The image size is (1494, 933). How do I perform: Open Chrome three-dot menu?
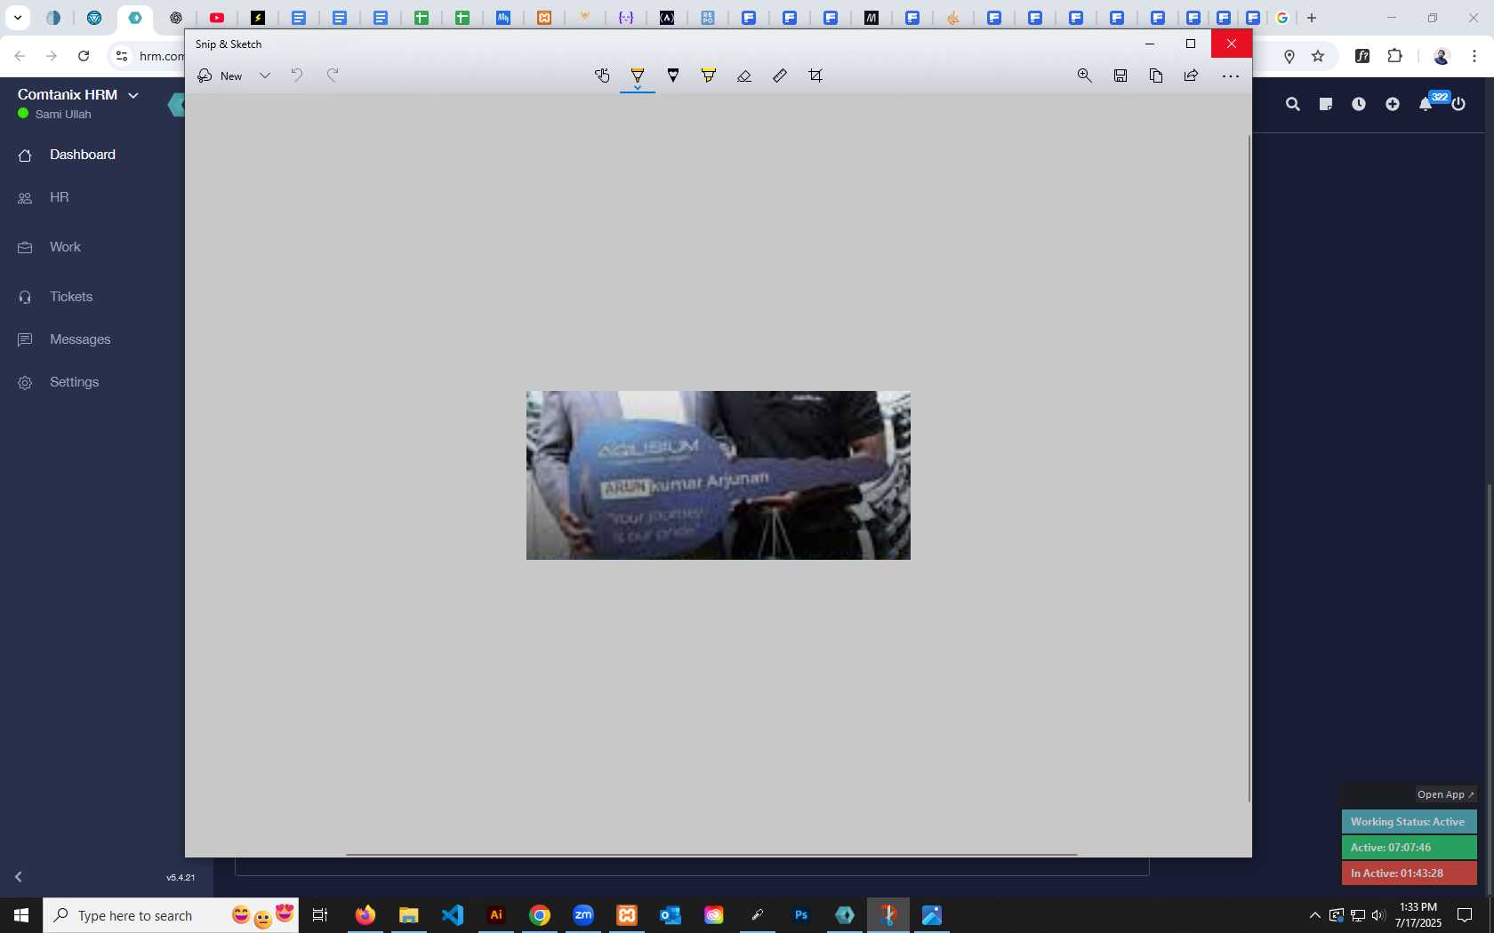click(1474, 56)
